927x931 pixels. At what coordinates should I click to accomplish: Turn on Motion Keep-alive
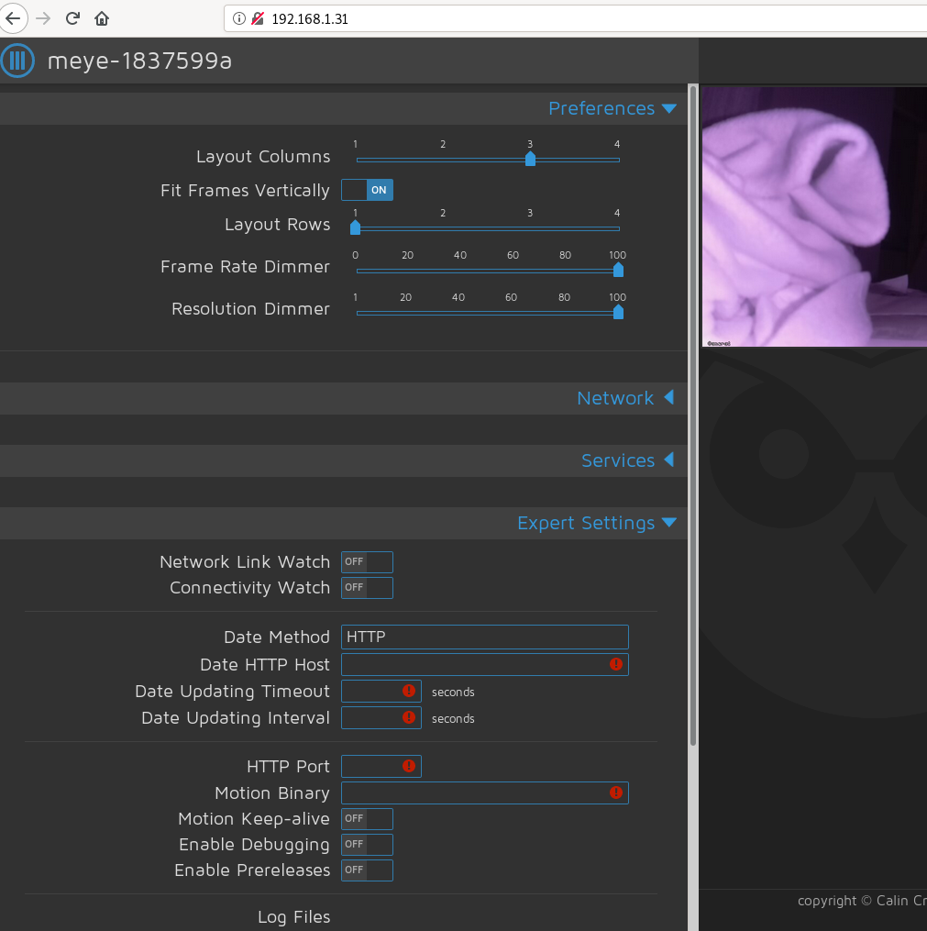(x=367, y=819)
